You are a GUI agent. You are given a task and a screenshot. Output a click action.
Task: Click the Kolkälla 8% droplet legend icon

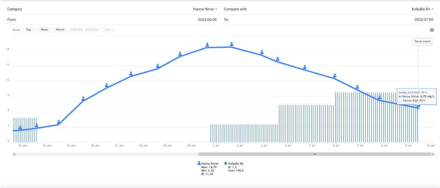225,163
